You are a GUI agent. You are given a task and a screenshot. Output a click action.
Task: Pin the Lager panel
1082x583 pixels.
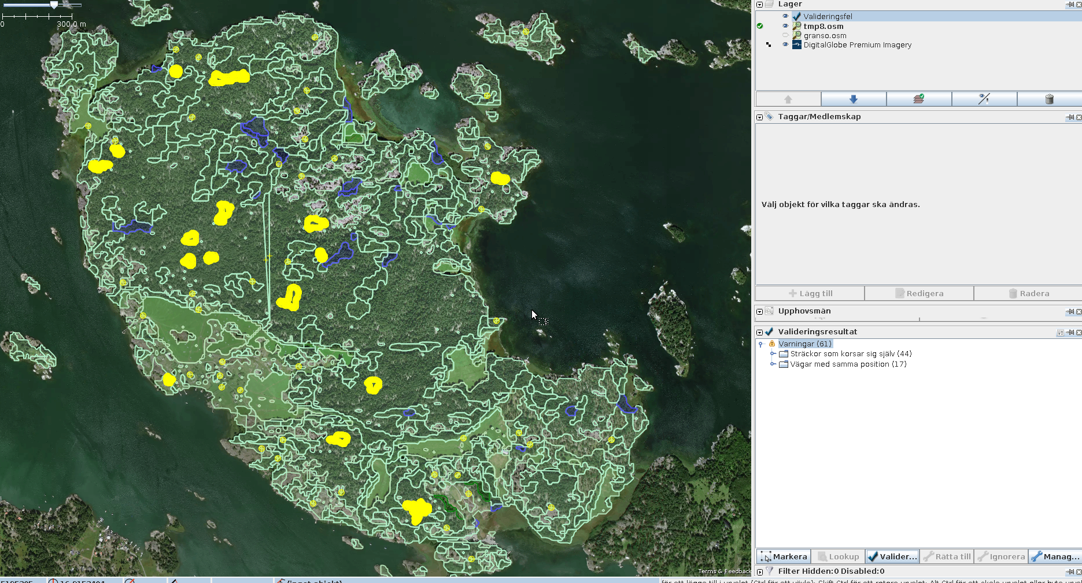pyautogui.click(x=1070, y=5)
